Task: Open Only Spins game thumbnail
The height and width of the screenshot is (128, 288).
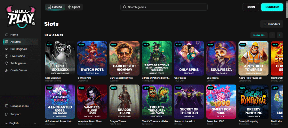Action: pyautogui.click(x=189, y=58)
